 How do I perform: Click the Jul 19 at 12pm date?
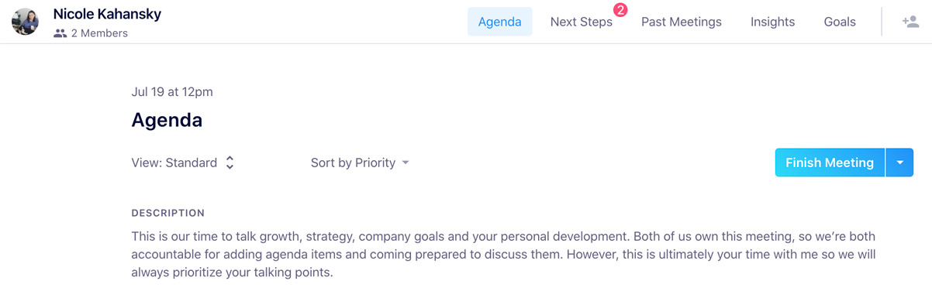[172, 91]
